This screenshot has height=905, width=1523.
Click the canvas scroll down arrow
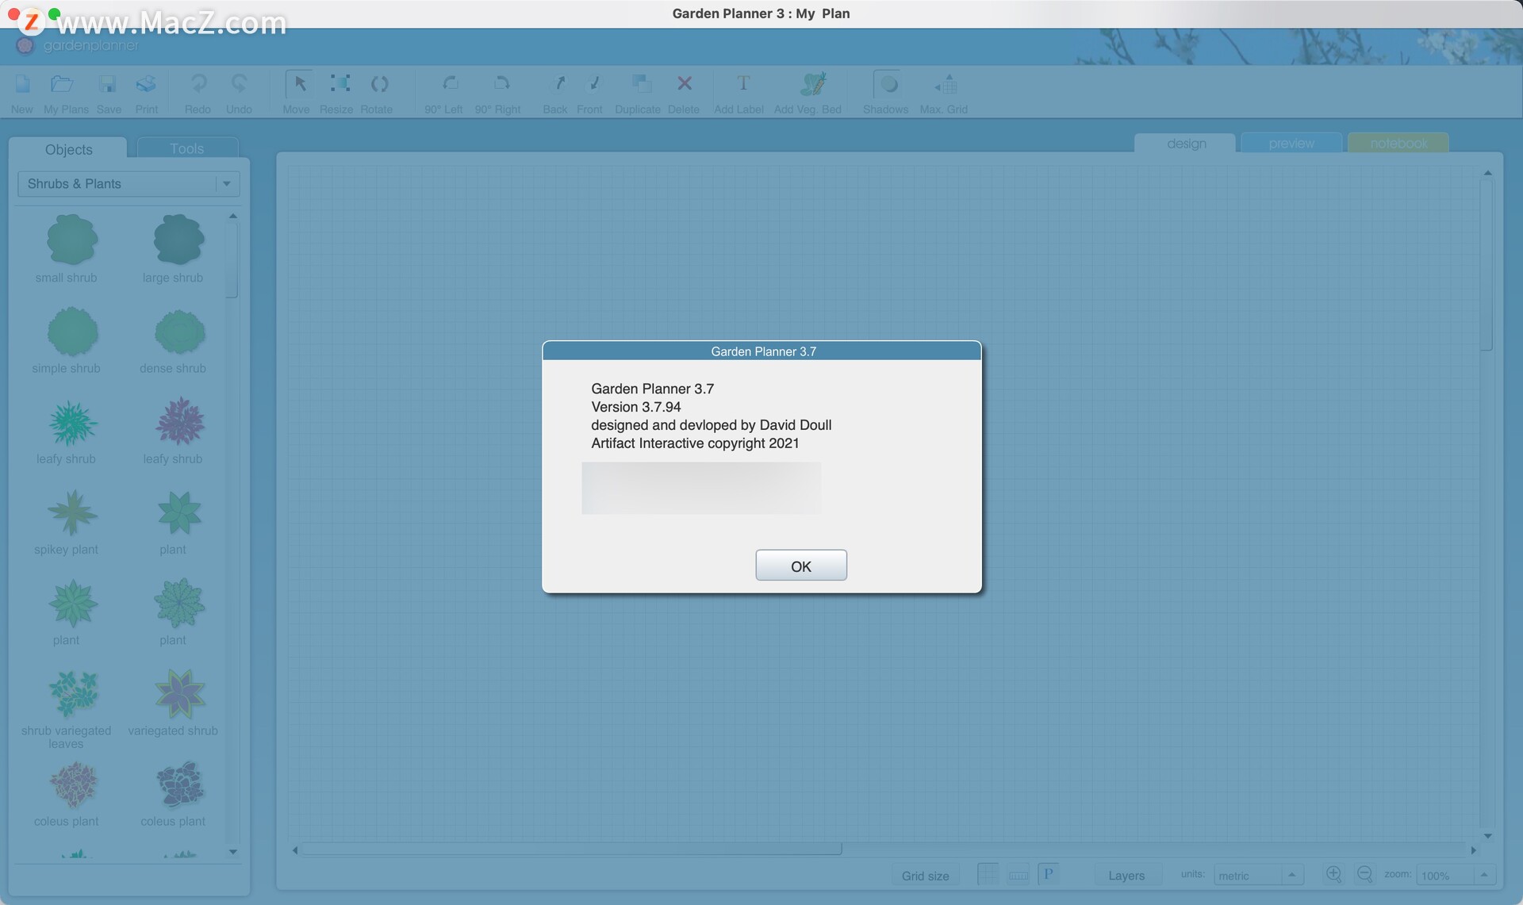(x=1488, y=836)
